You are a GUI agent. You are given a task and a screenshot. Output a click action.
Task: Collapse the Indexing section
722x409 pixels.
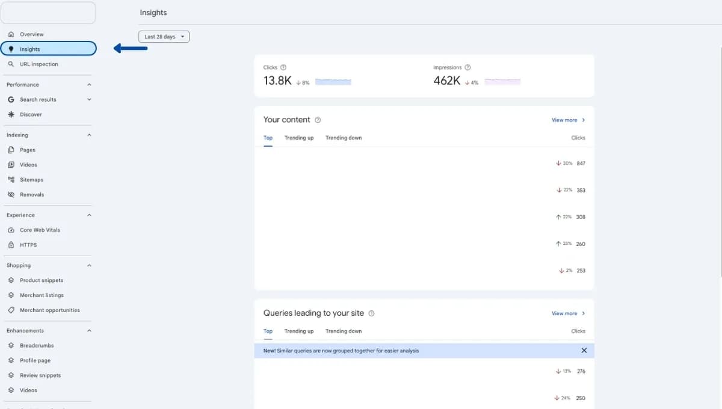[x=89, y=135]
